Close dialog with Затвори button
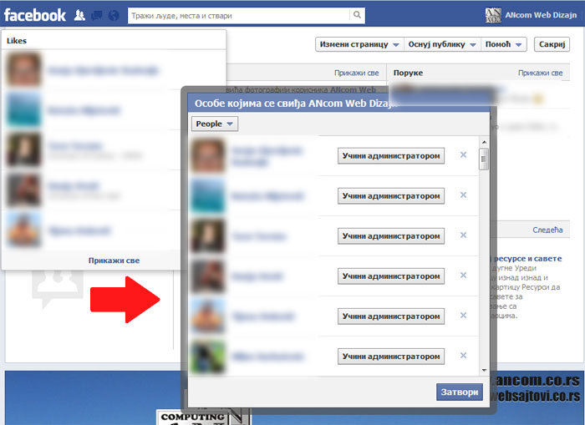 coord(460,392)
